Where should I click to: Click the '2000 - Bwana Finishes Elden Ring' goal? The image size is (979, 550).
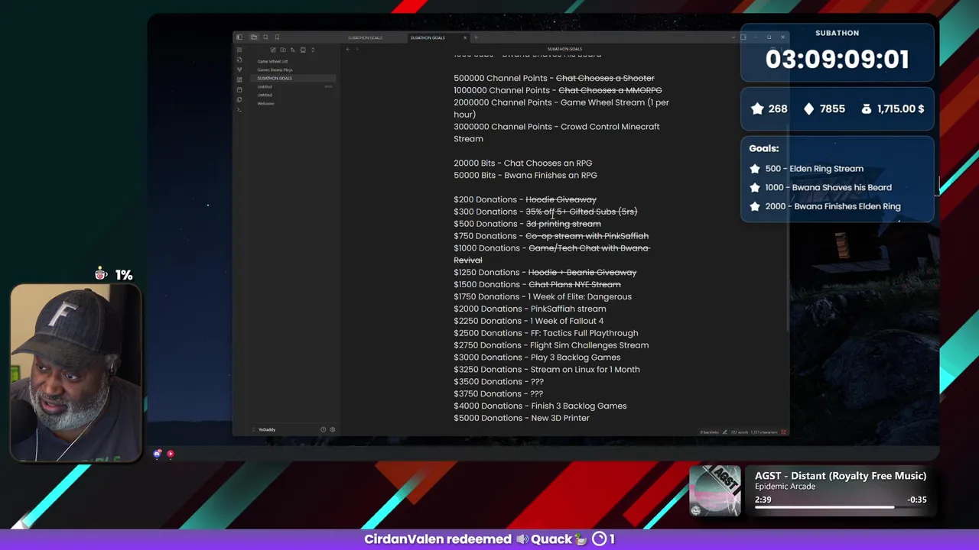coord(825,206)
